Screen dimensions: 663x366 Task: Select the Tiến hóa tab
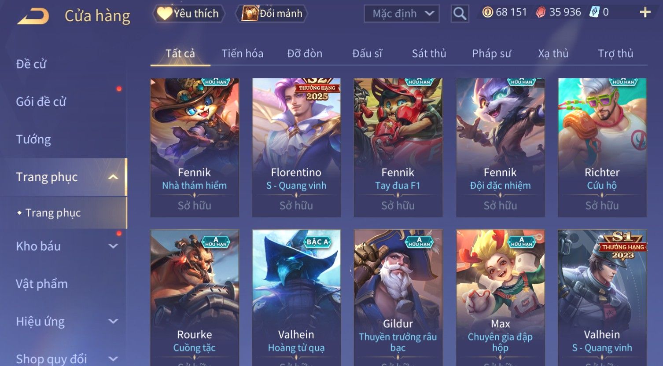coord(242,54)
